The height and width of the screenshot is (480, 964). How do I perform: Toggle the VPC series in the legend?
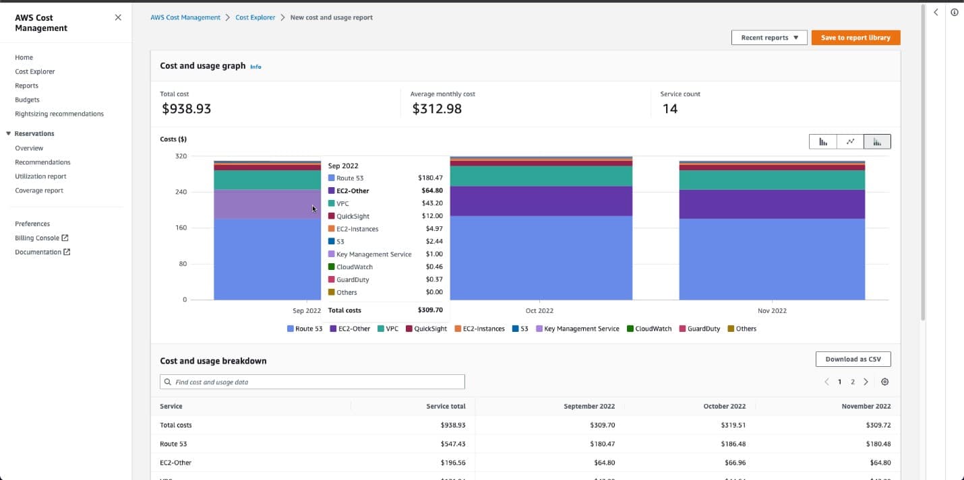(x=389, y=329)
